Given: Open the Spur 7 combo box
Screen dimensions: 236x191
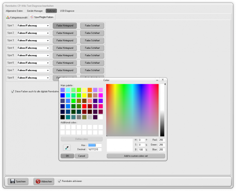Looking at the screenshot, I should click(48, 70).
